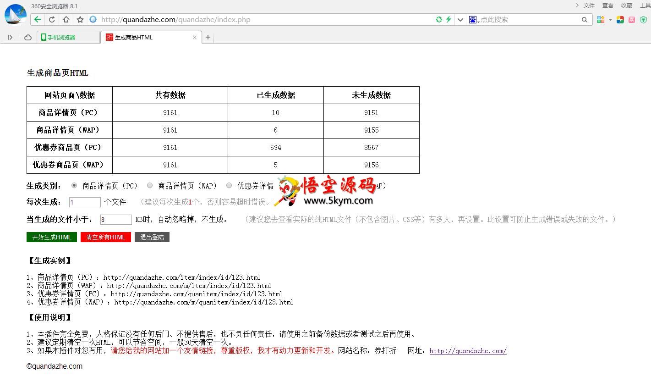651x382 pixels.
Task: Click the 点此搜索 search box
Action: pyautogui.click(x=529, y=20)
